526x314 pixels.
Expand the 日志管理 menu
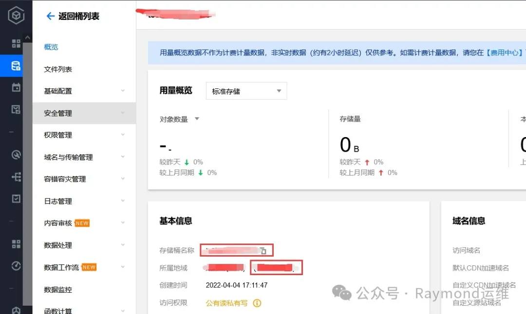[84, 201]
